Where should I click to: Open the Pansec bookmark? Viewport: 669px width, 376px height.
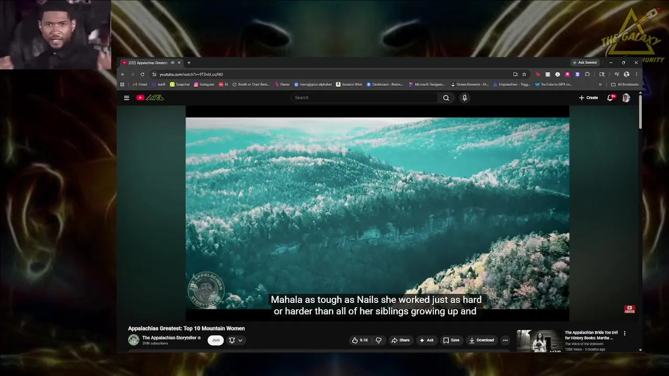282,84
